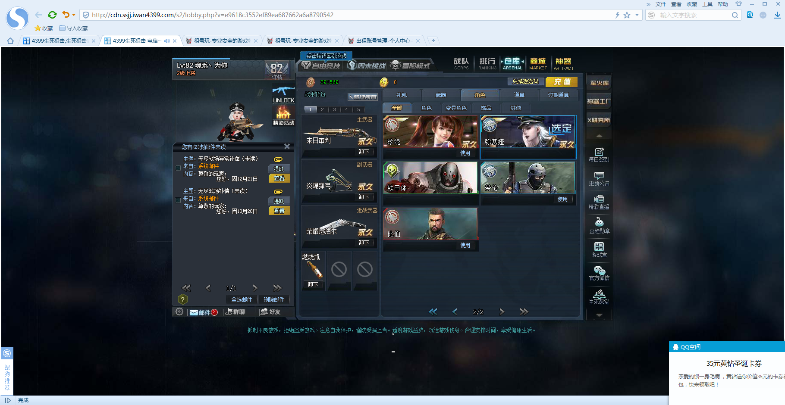Open the 自由竞技 free match mode

321,65
